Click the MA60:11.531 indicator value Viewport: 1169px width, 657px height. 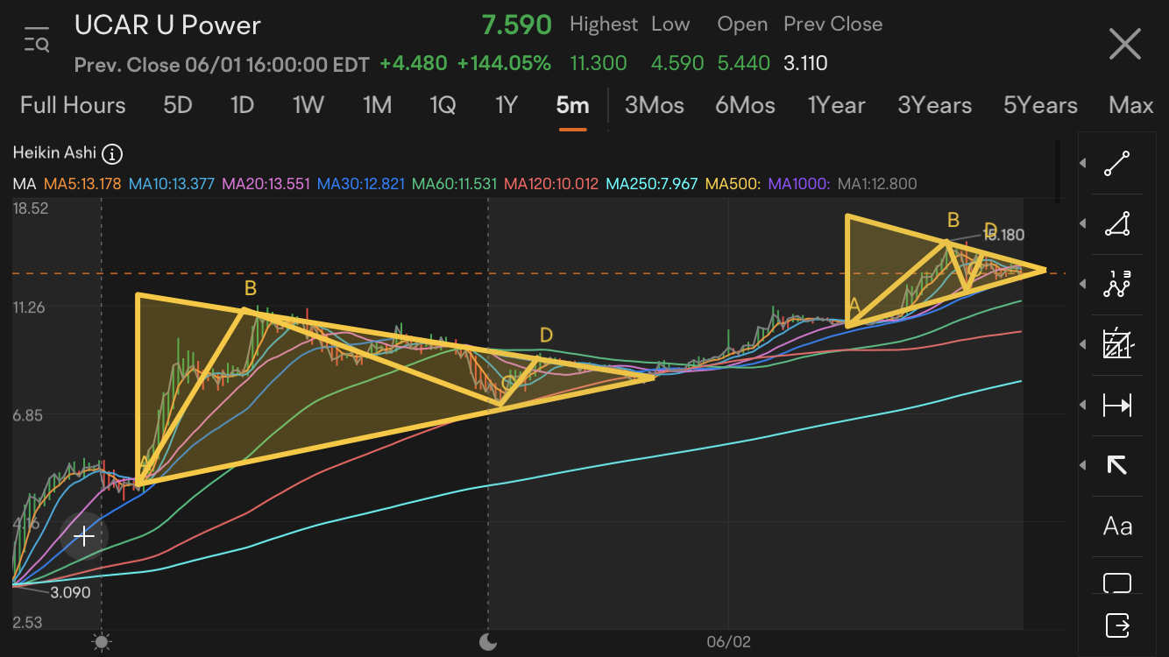click(455, 184)
